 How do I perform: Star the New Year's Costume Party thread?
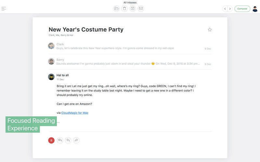pos(210,30)
